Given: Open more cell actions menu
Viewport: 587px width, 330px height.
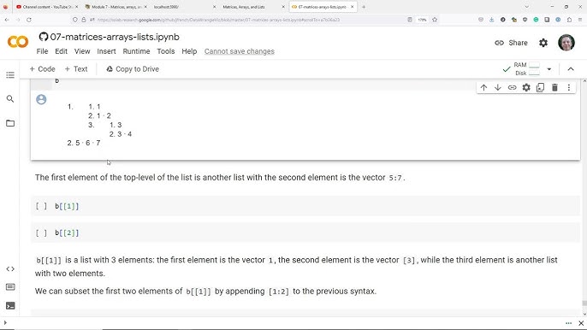Looking at the screenshot, I should tap(569, 87).
